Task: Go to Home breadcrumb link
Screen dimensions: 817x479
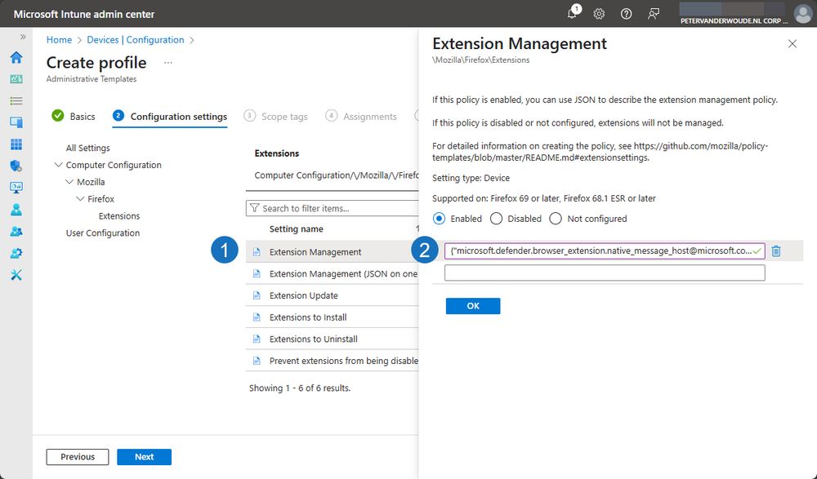Action: 59,39
